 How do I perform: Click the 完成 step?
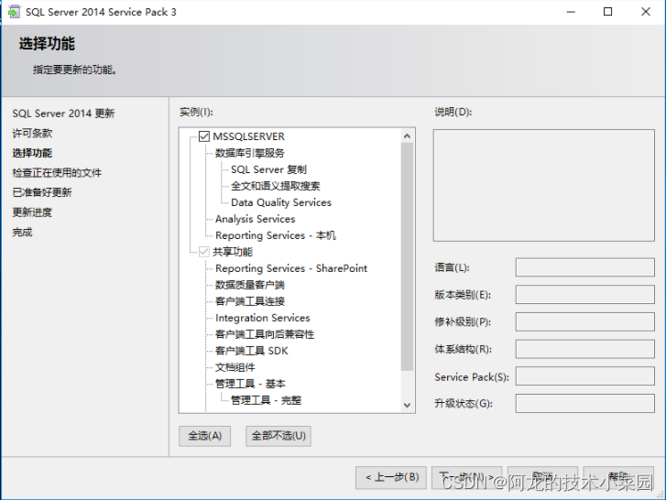[22, 233]
